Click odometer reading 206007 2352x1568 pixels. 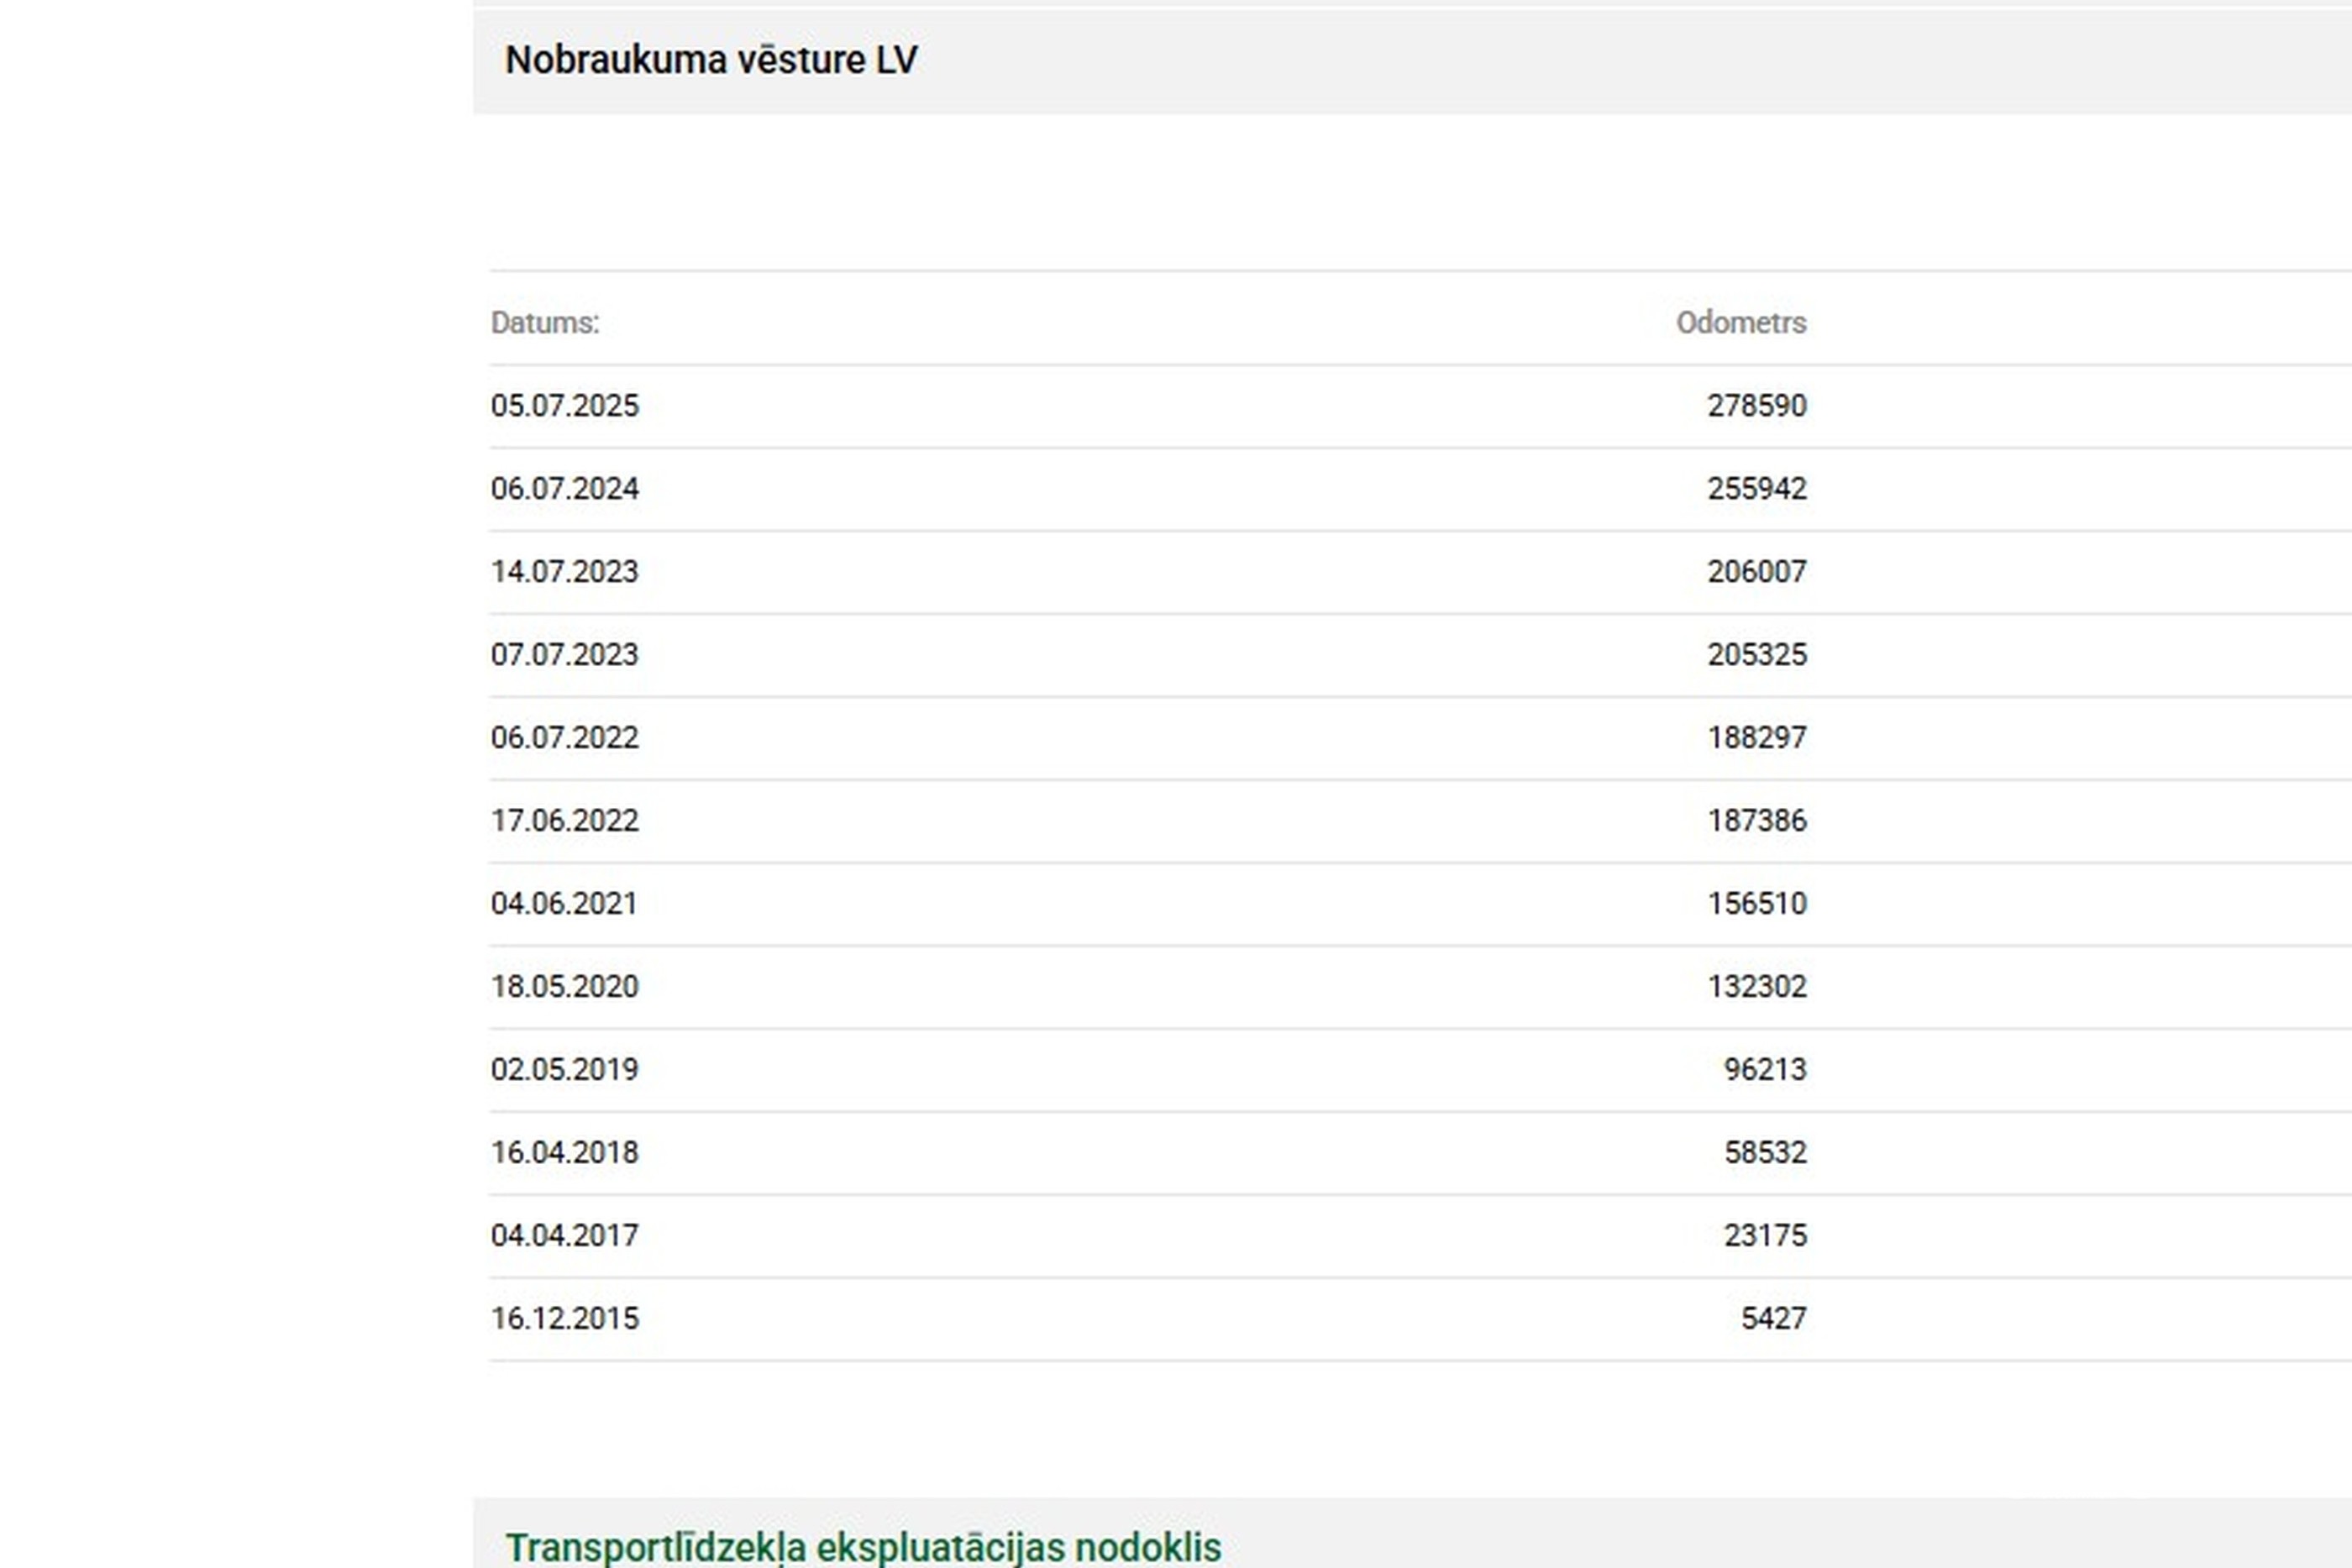coord(1756,572)
